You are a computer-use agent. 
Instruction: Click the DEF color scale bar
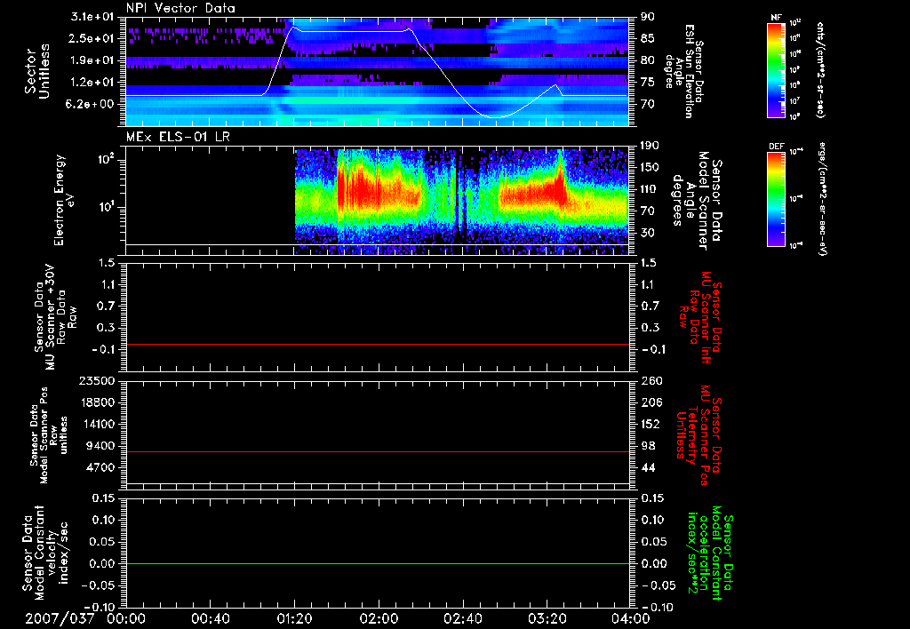(777, 199)
